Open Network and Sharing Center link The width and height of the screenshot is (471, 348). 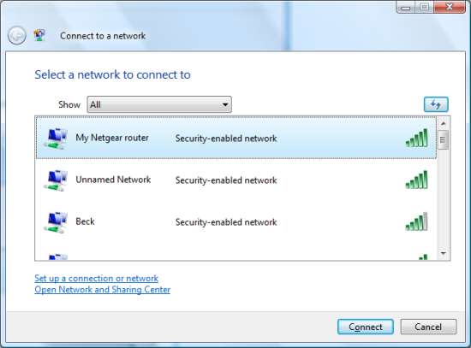tap(103, 290)
